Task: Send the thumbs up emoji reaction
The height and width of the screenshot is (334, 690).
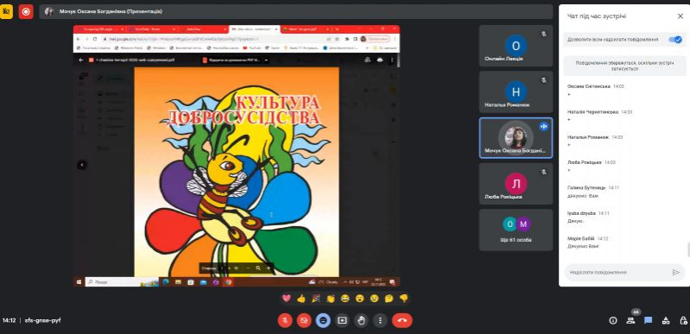Action: tap(301, 299)
